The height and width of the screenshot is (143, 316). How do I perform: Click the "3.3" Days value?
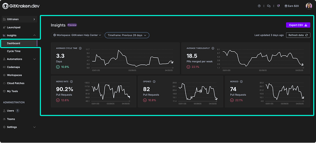pos(60,56)
